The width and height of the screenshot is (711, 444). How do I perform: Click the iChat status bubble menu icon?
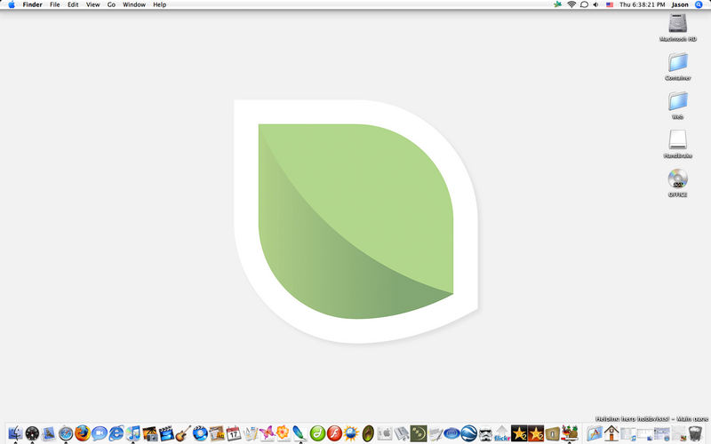584,4
